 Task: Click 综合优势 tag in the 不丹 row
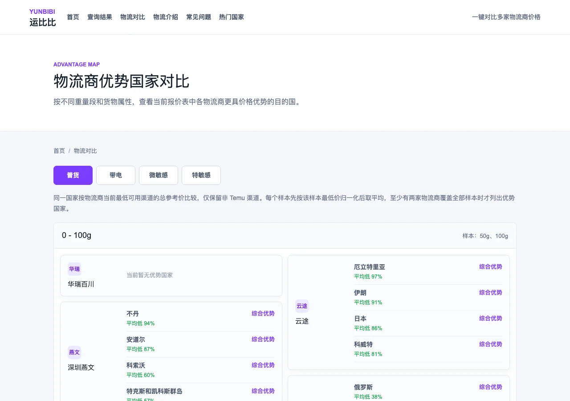[x=263, y=313]
